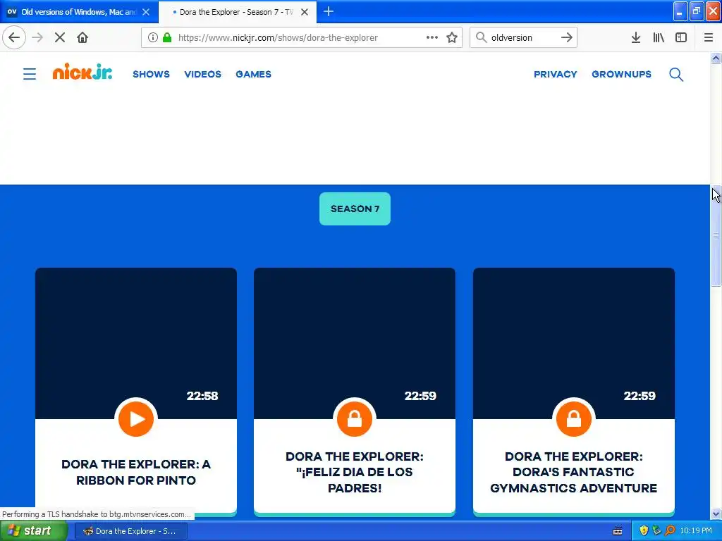The height and width of the screenshot is (541, 722).
Task: Open the Privacy page
Action: 556,74
